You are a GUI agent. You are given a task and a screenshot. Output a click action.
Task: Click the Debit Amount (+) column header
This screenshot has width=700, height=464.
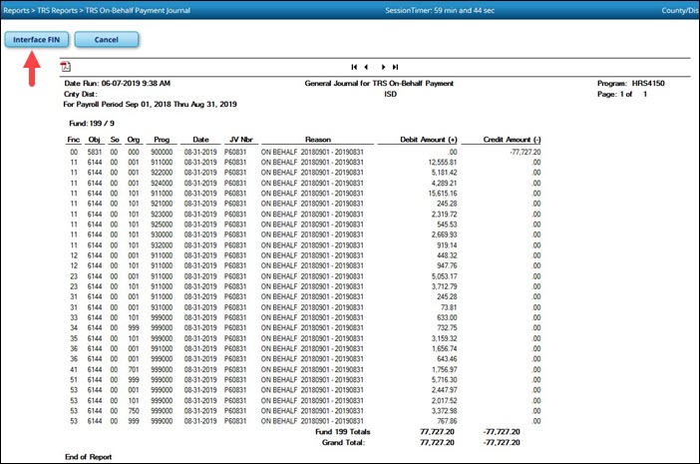point(427,140)
